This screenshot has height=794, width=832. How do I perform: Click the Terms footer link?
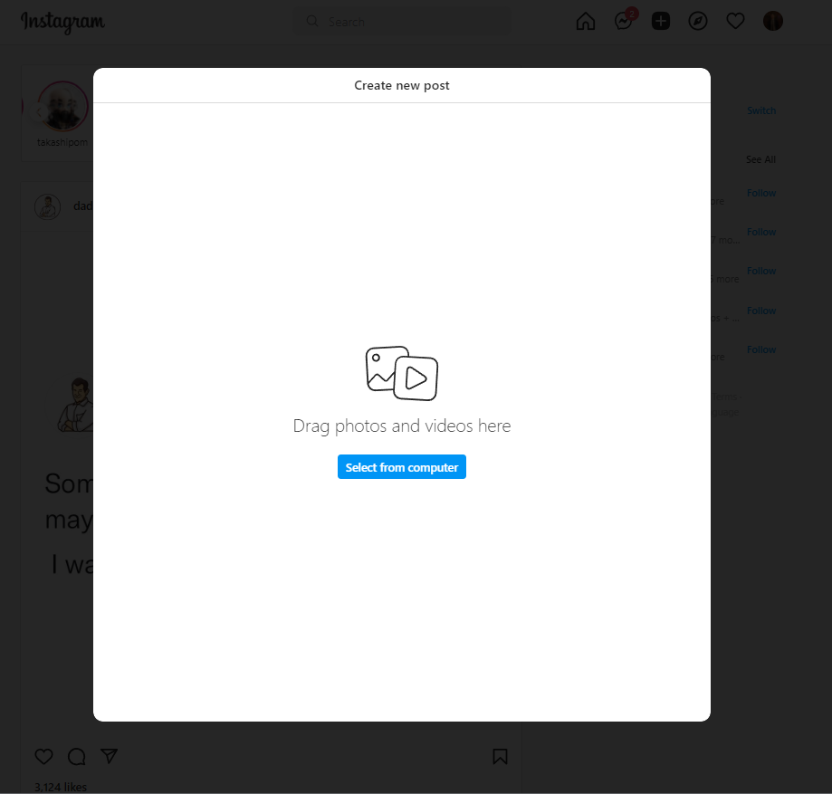[724, 397]
